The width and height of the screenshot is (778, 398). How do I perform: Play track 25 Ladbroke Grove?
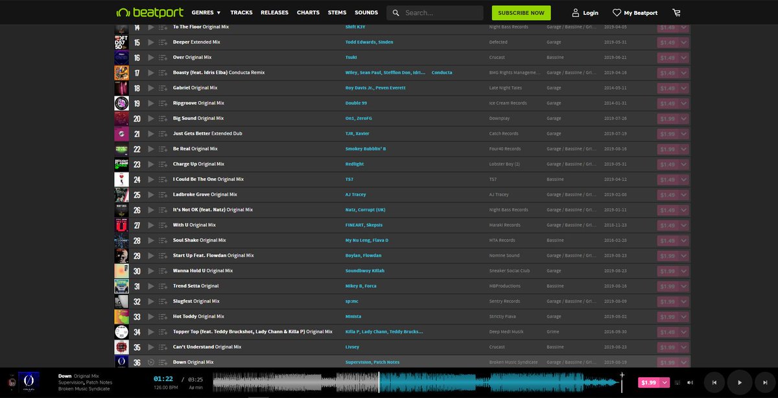coord(150,194)
